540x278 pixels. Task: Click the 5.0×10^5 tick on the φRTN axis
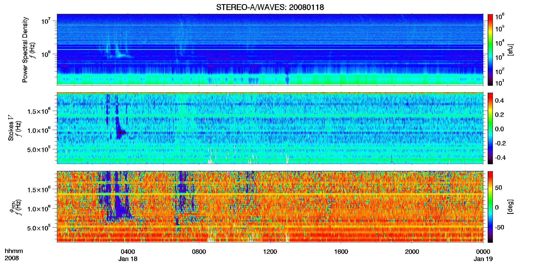click(x=39, y=228)
